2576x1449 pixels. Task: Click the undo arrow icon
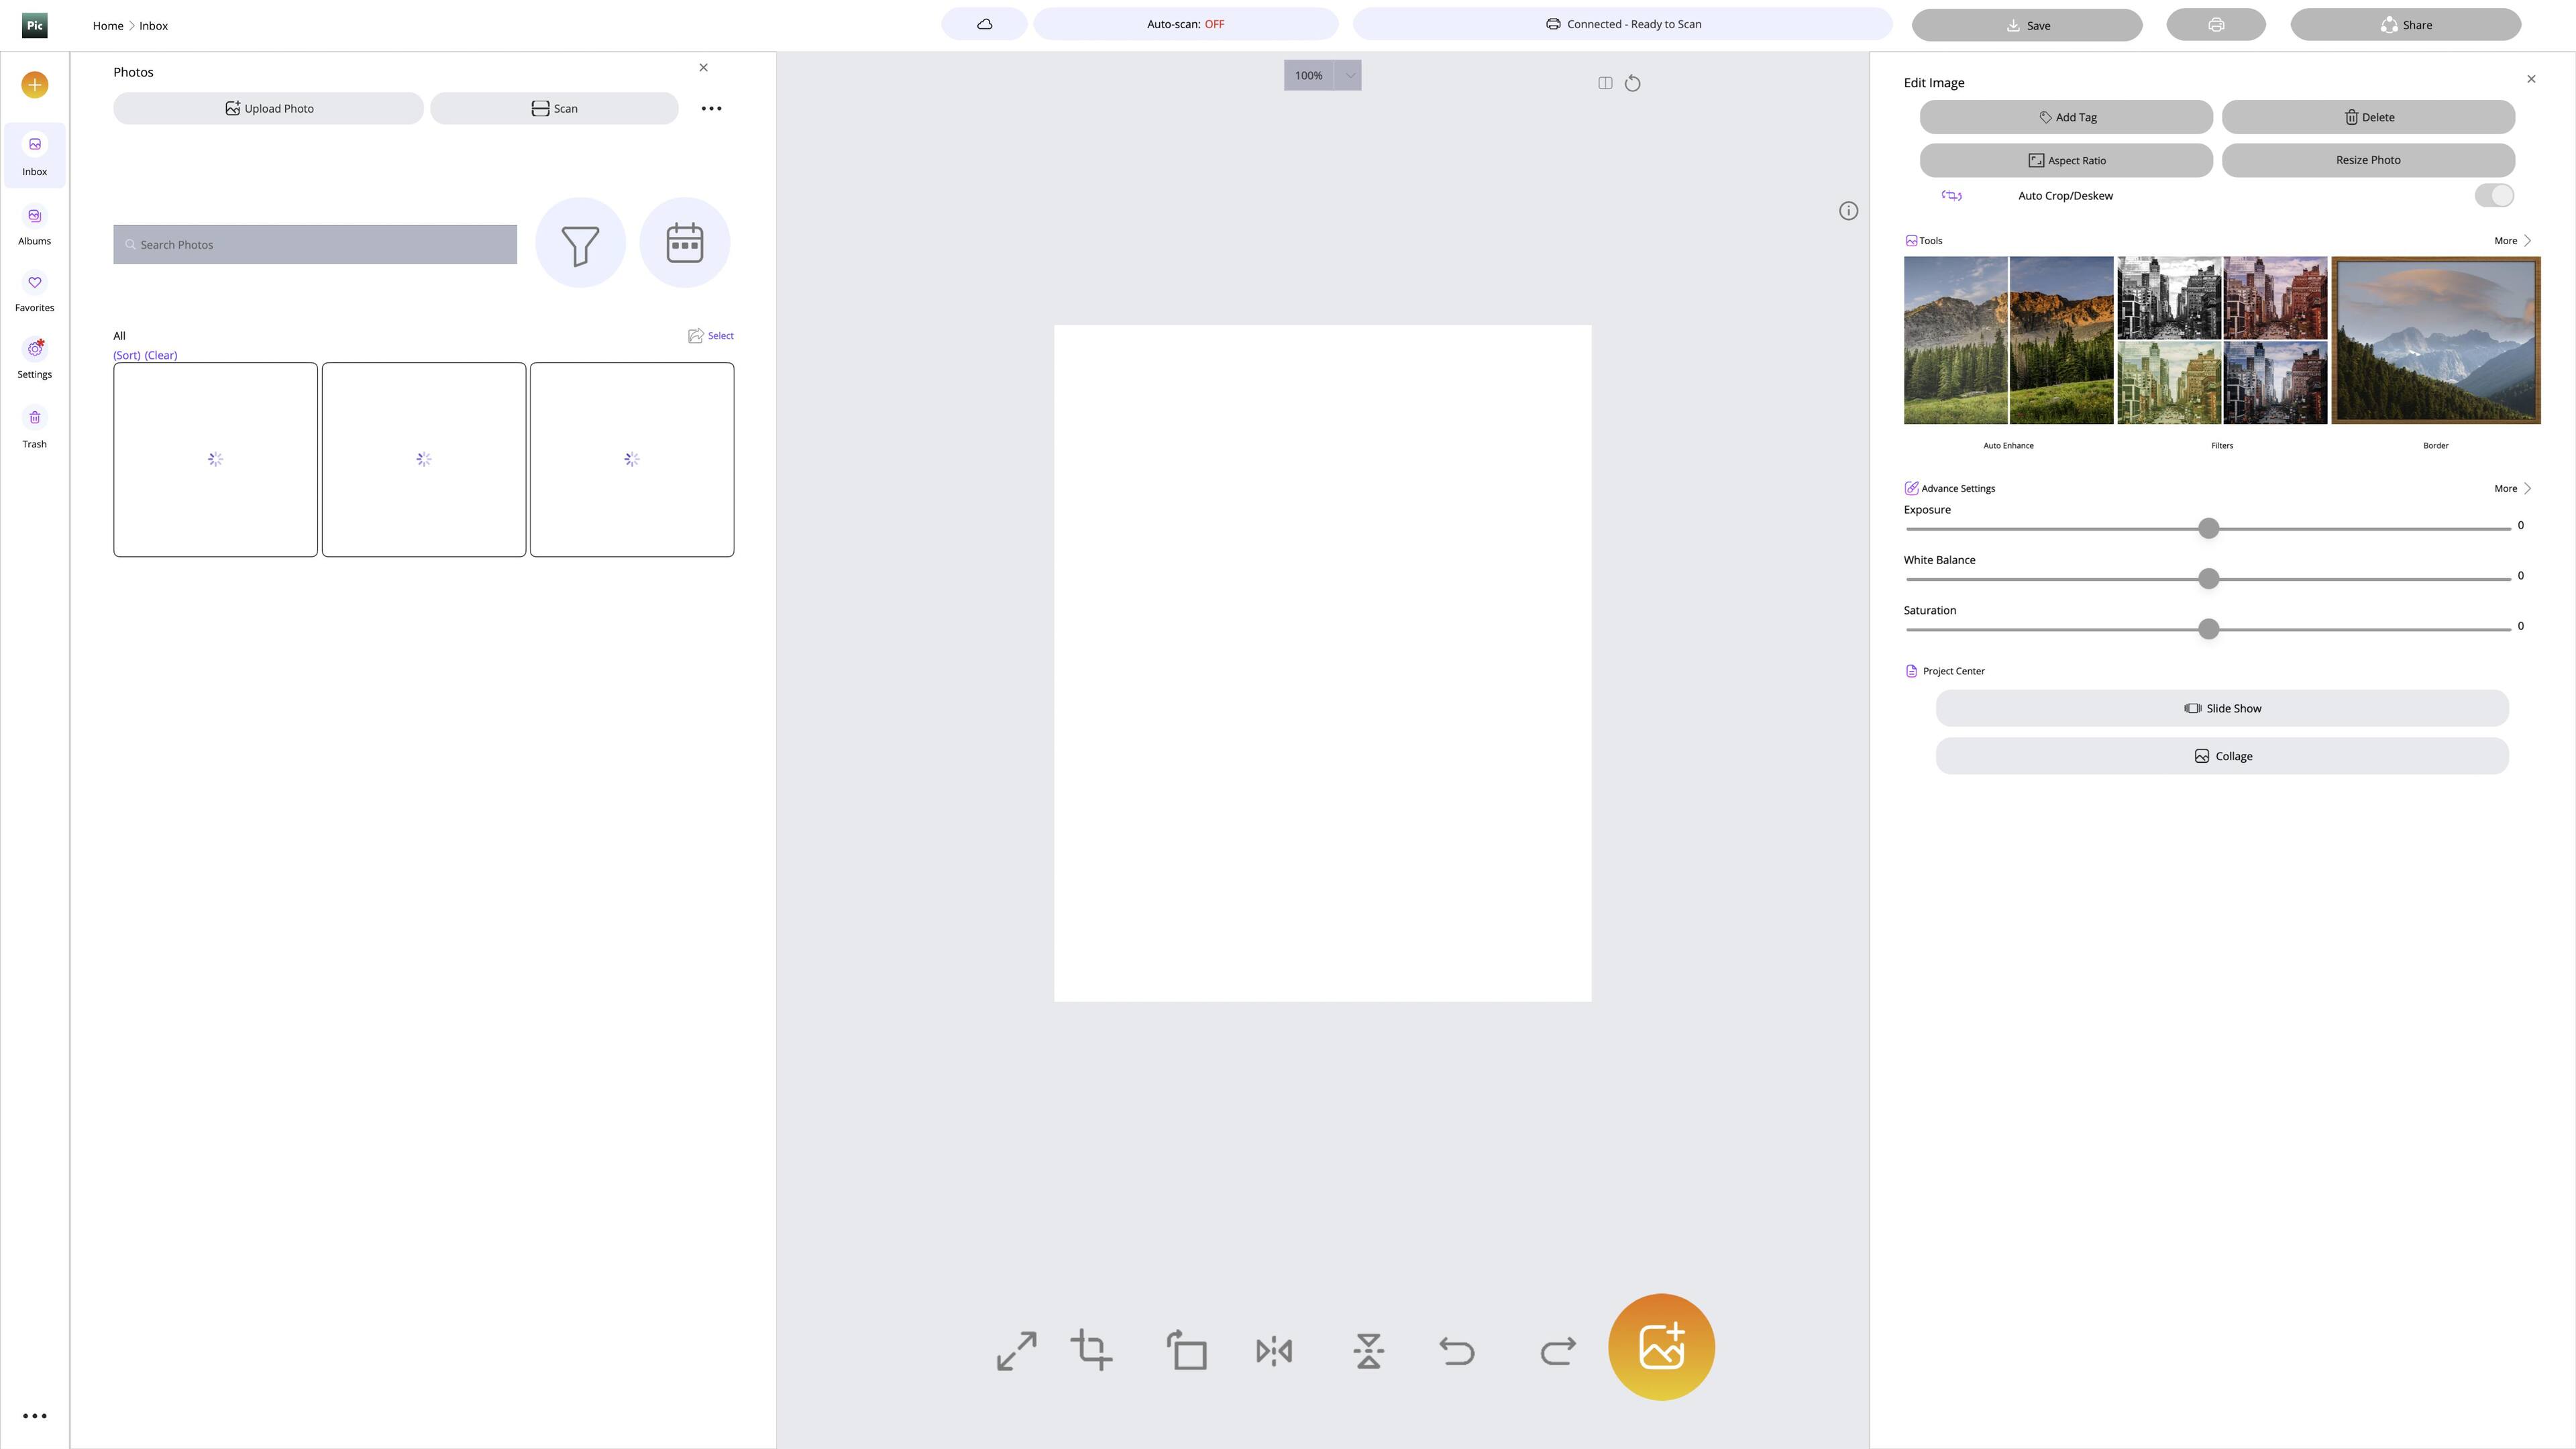point(1456,1351)
